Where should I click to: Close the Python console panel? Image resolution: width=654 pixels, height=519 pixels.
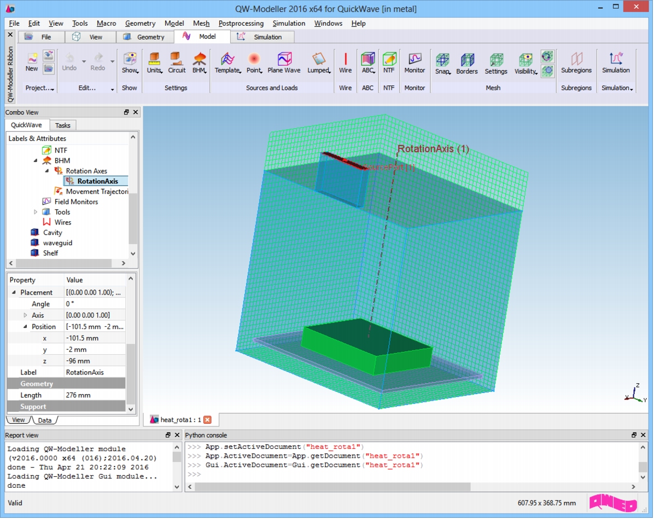(643, 435)
